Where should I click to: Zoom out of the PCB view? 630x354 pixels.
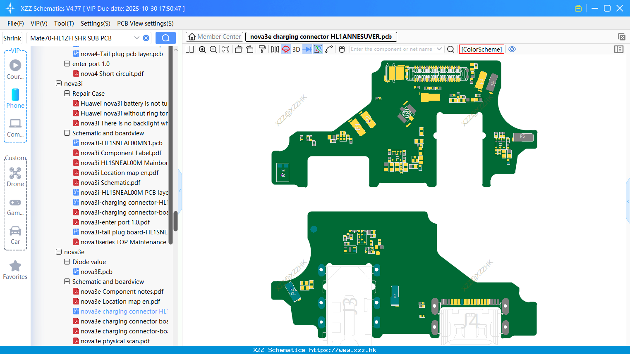tap(213, 49)
